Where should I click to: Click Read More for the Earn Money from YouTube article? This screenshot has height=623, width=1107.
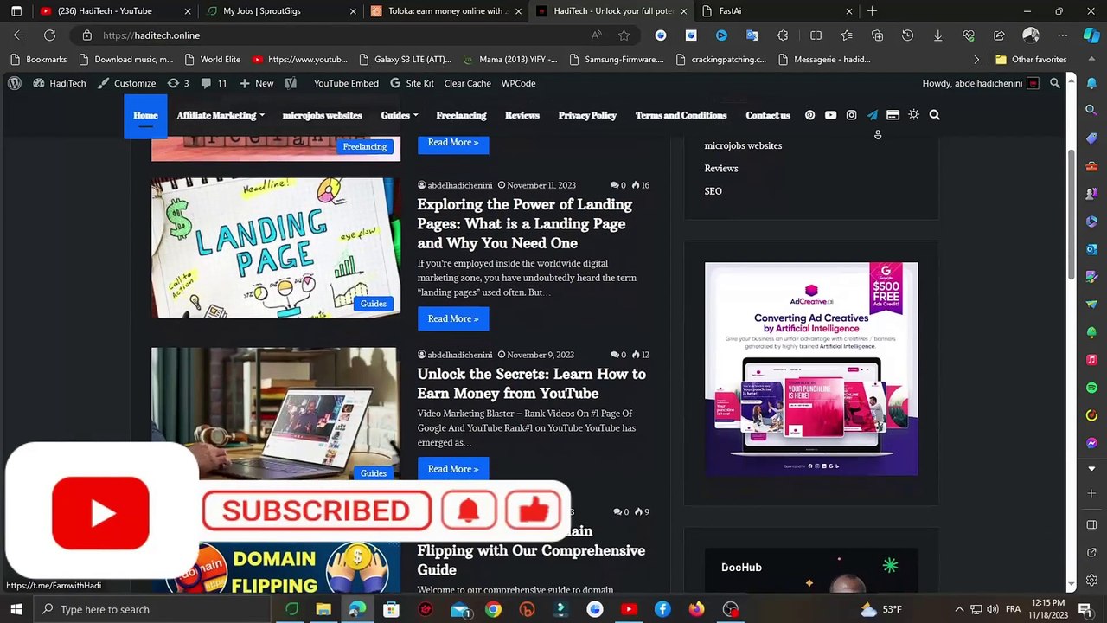point(453,469)
